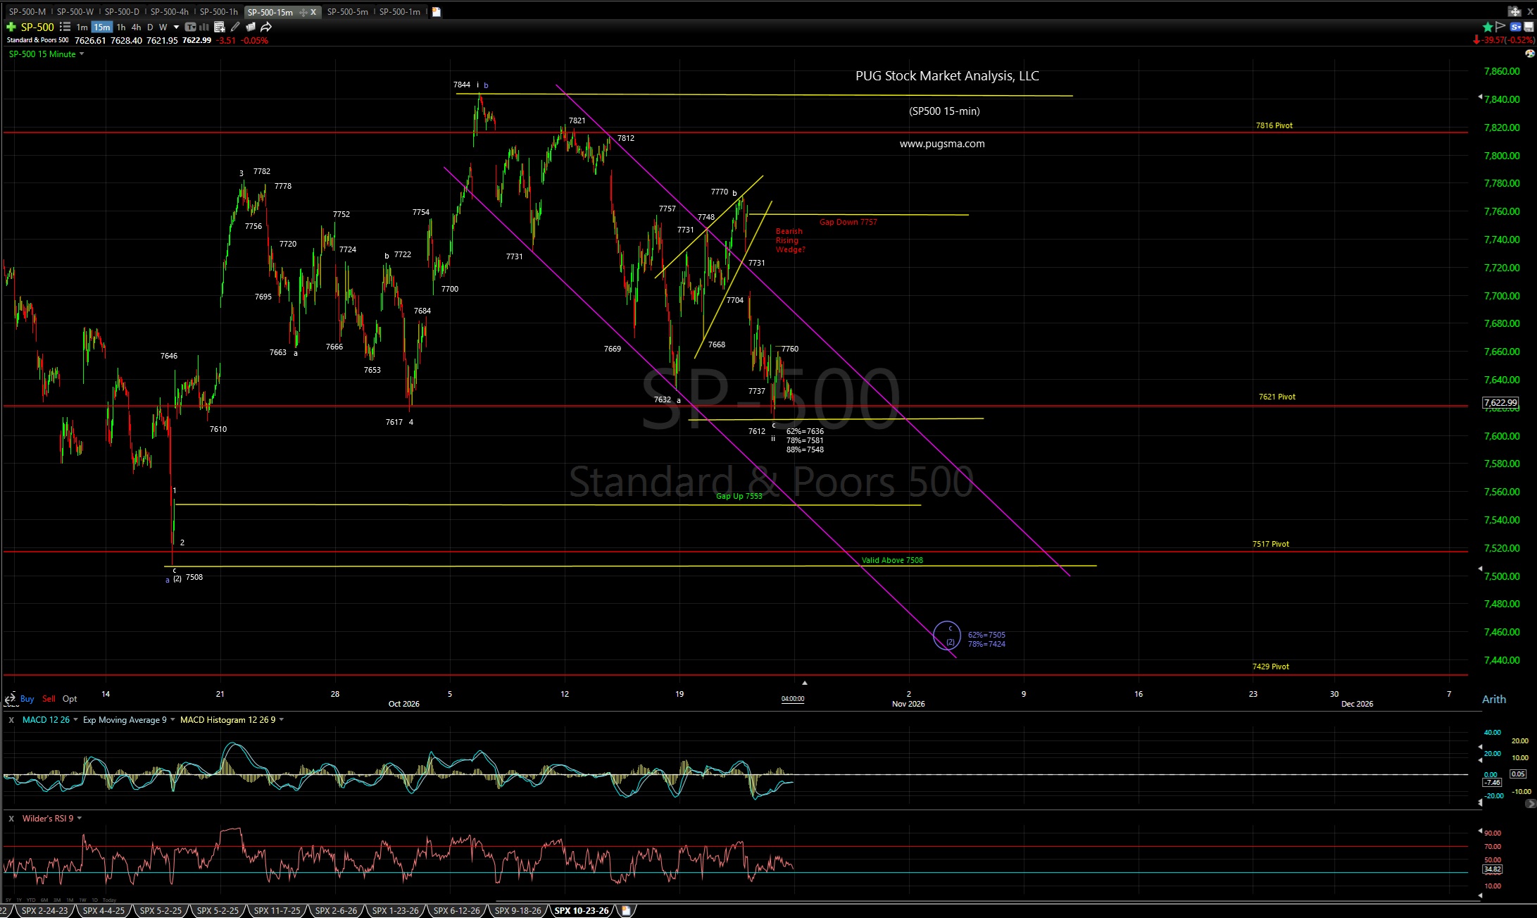The height and width of the screenshot is (918, 1537).
Task: Click the share arrow icon
Action: coord(266,27)
